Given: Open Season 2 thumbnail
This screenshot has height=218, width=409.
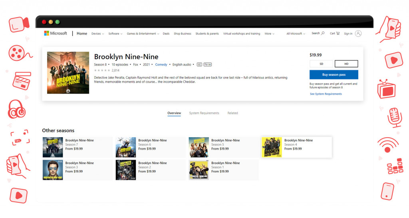Looking at the screenshot, I should tap(126, 170).
